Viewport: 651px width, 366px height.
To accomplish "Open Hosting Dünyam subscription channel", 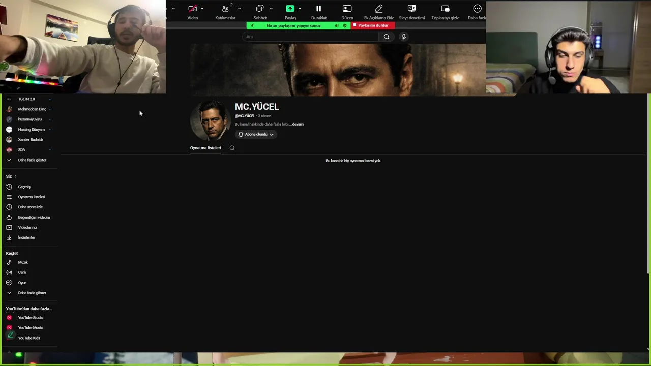I will [28, 130].
